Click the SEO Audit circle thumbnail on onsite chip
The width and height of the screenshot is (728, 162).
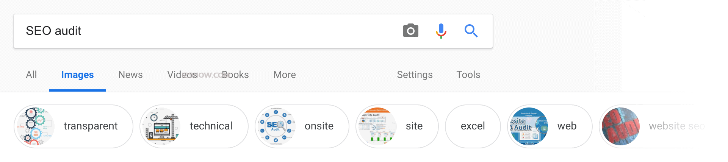click(x=276, y=126)
